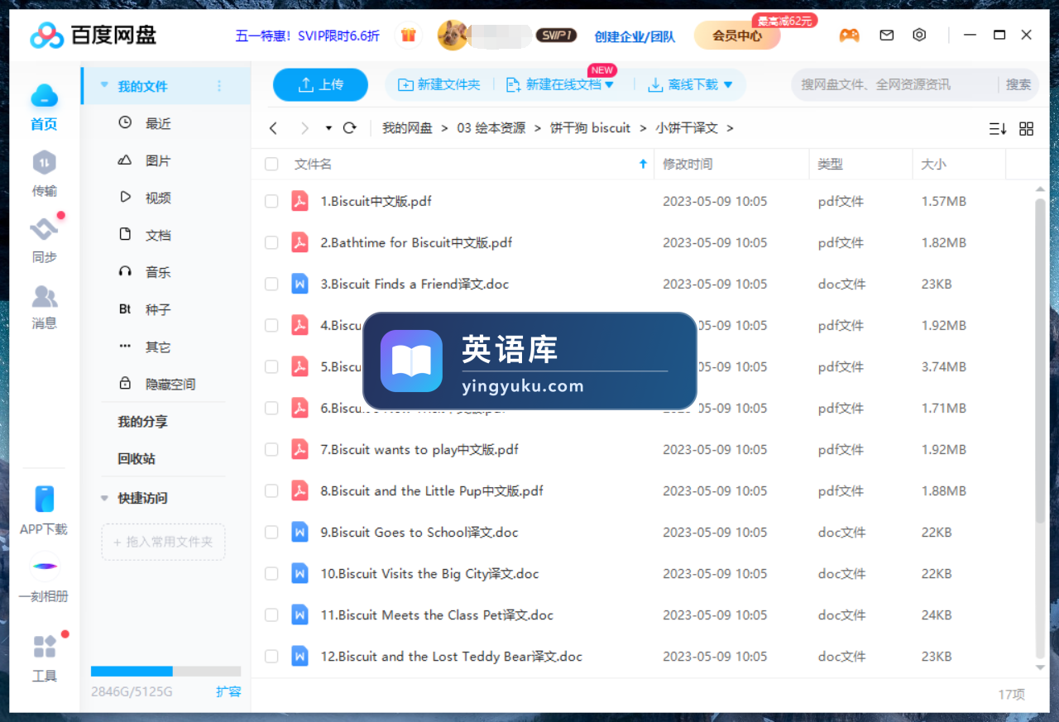1059x722 pixels.
Task: Click the 扩容 expand storage link
Action: click(x=228, y=691)
